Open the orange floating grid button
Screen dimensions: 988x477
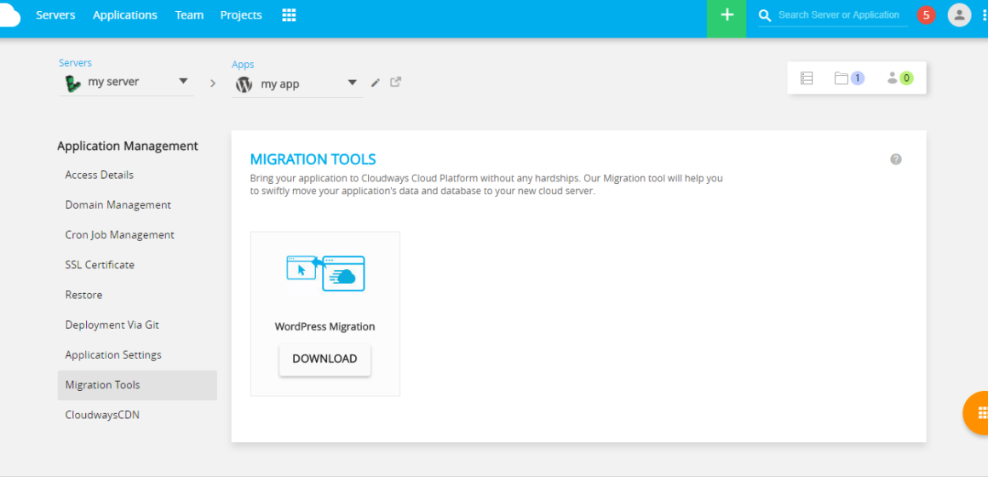click(x=978, y=413)
